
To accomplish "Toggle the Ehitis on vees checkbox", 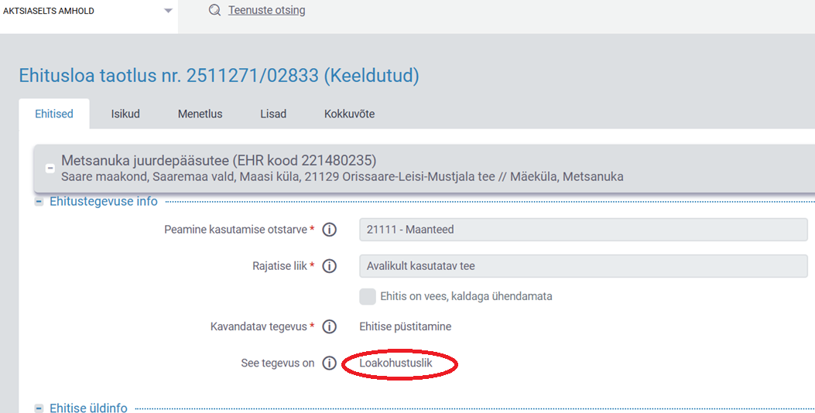I will 368,296.
